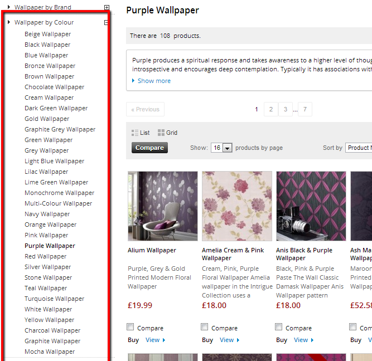Go to Yellow Wallpaper category
Image resolution: width=372 pixels, height=361 pixels.
[x=49, y=320]
